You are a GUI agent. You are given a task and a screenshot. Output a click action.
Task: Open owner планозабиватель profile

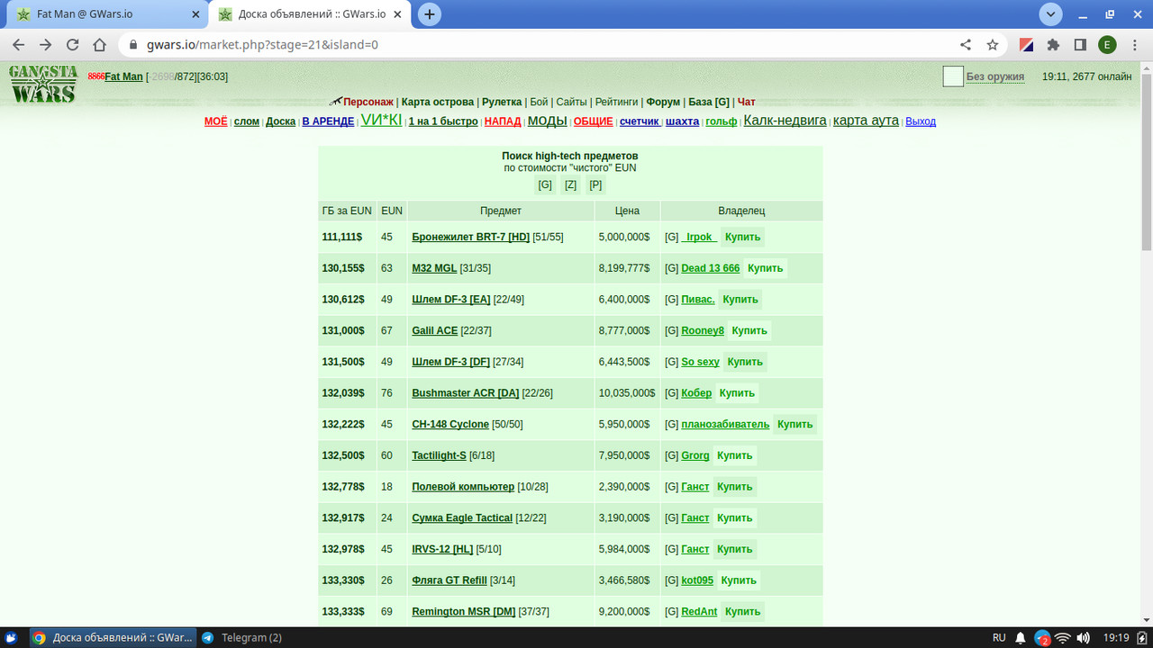[725, 424]
